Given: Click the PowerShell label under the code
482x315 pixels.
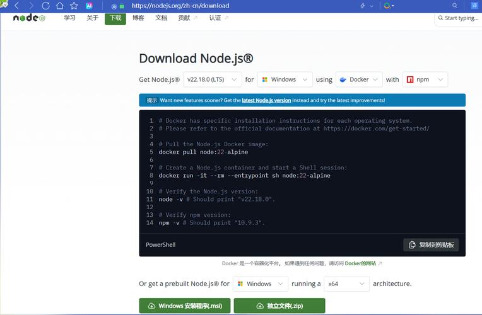Looking at the screenshot, I should pyautogui.click(x=160, y=244).
